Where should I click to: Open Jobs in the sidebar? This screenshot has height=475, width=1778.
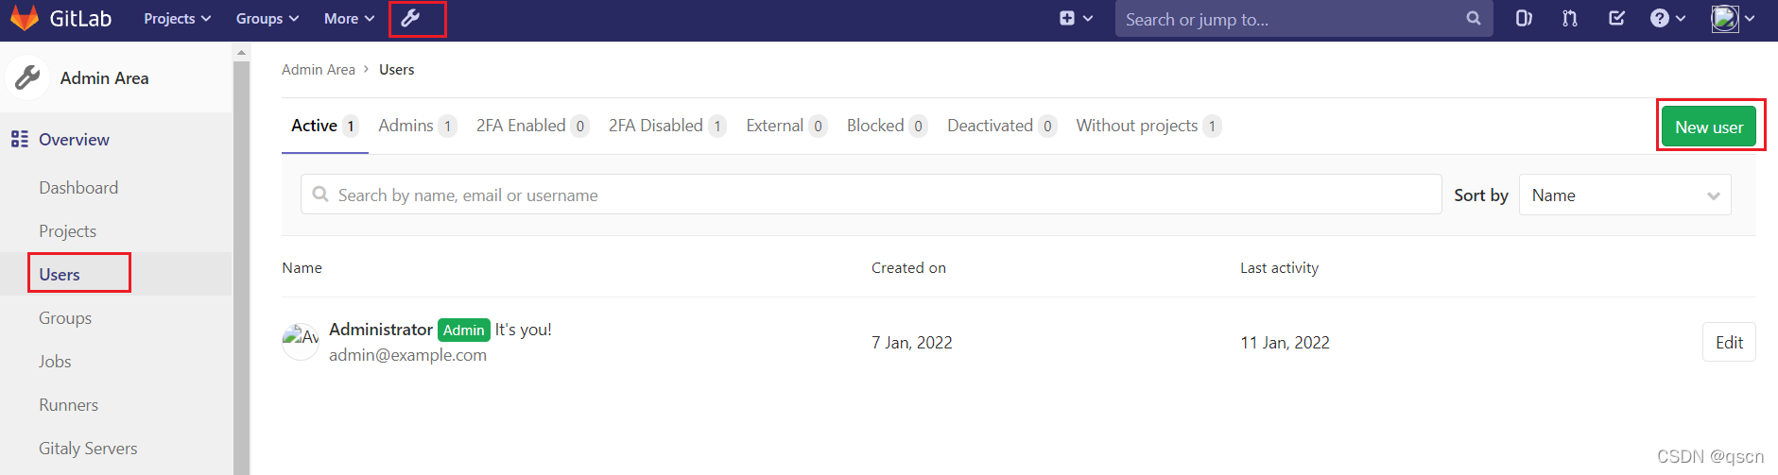click(55, 361)
